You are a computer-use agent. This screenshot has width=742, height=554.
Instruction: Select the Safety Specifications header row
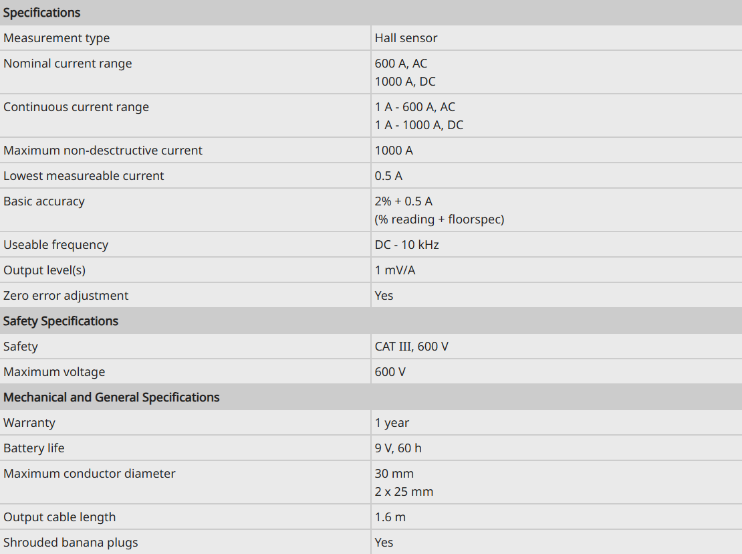371,321
